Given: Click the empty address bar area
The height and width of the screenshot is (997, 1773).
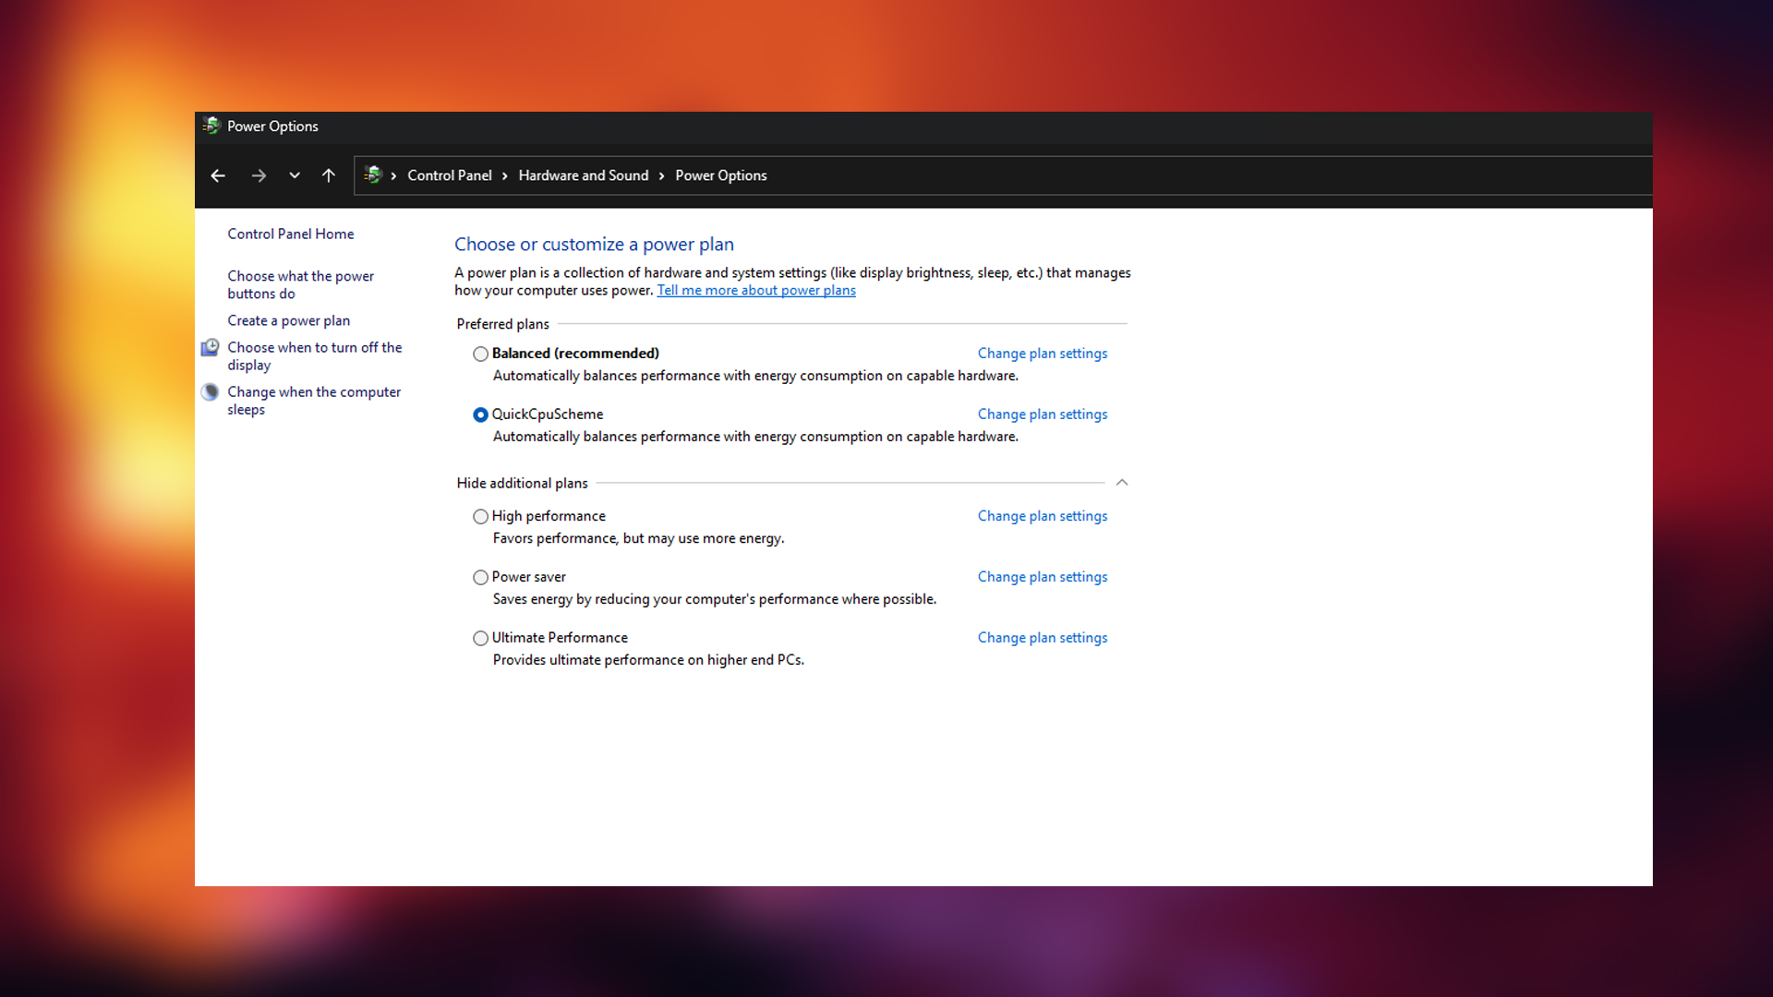Looking at the screenshot, I should click(1200, 175).
